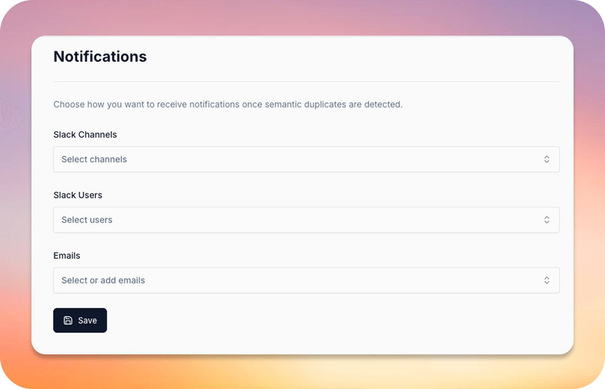Expand the Slack Users combo box
Screen dimensions: 605x389
306,220
